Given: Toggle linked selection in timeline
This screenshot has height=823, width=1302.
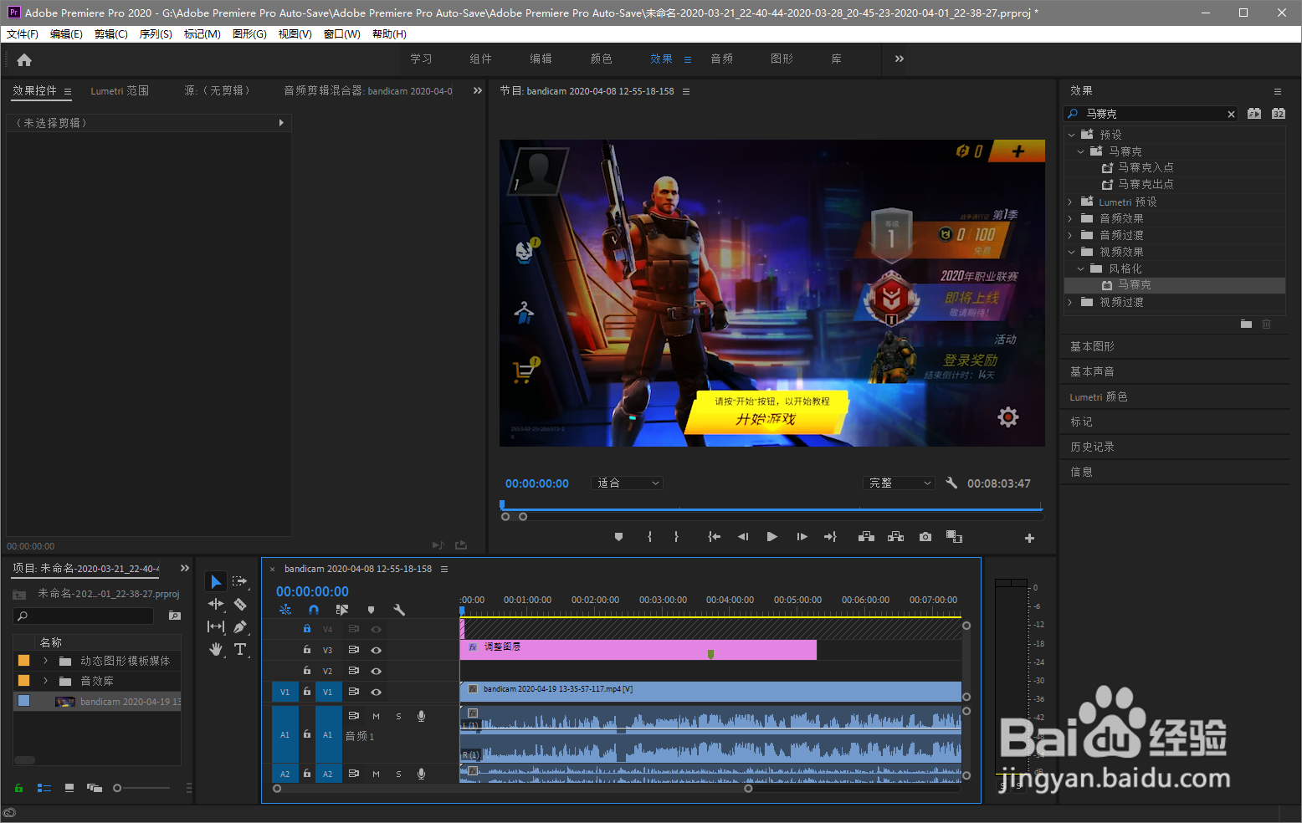Looking at the screenshot, I should pos(342,610).
